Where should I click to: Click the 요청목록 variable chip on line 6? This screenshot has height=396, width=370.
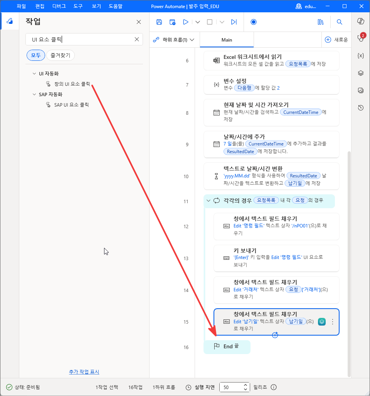coord(298,64)
